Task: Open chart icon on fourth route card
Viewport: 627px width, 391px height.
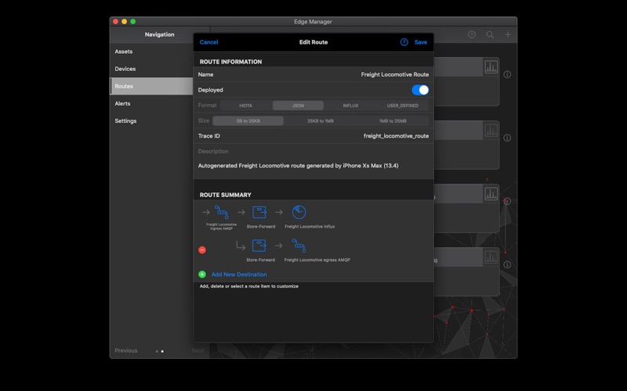Action: (x=491, y=257)
